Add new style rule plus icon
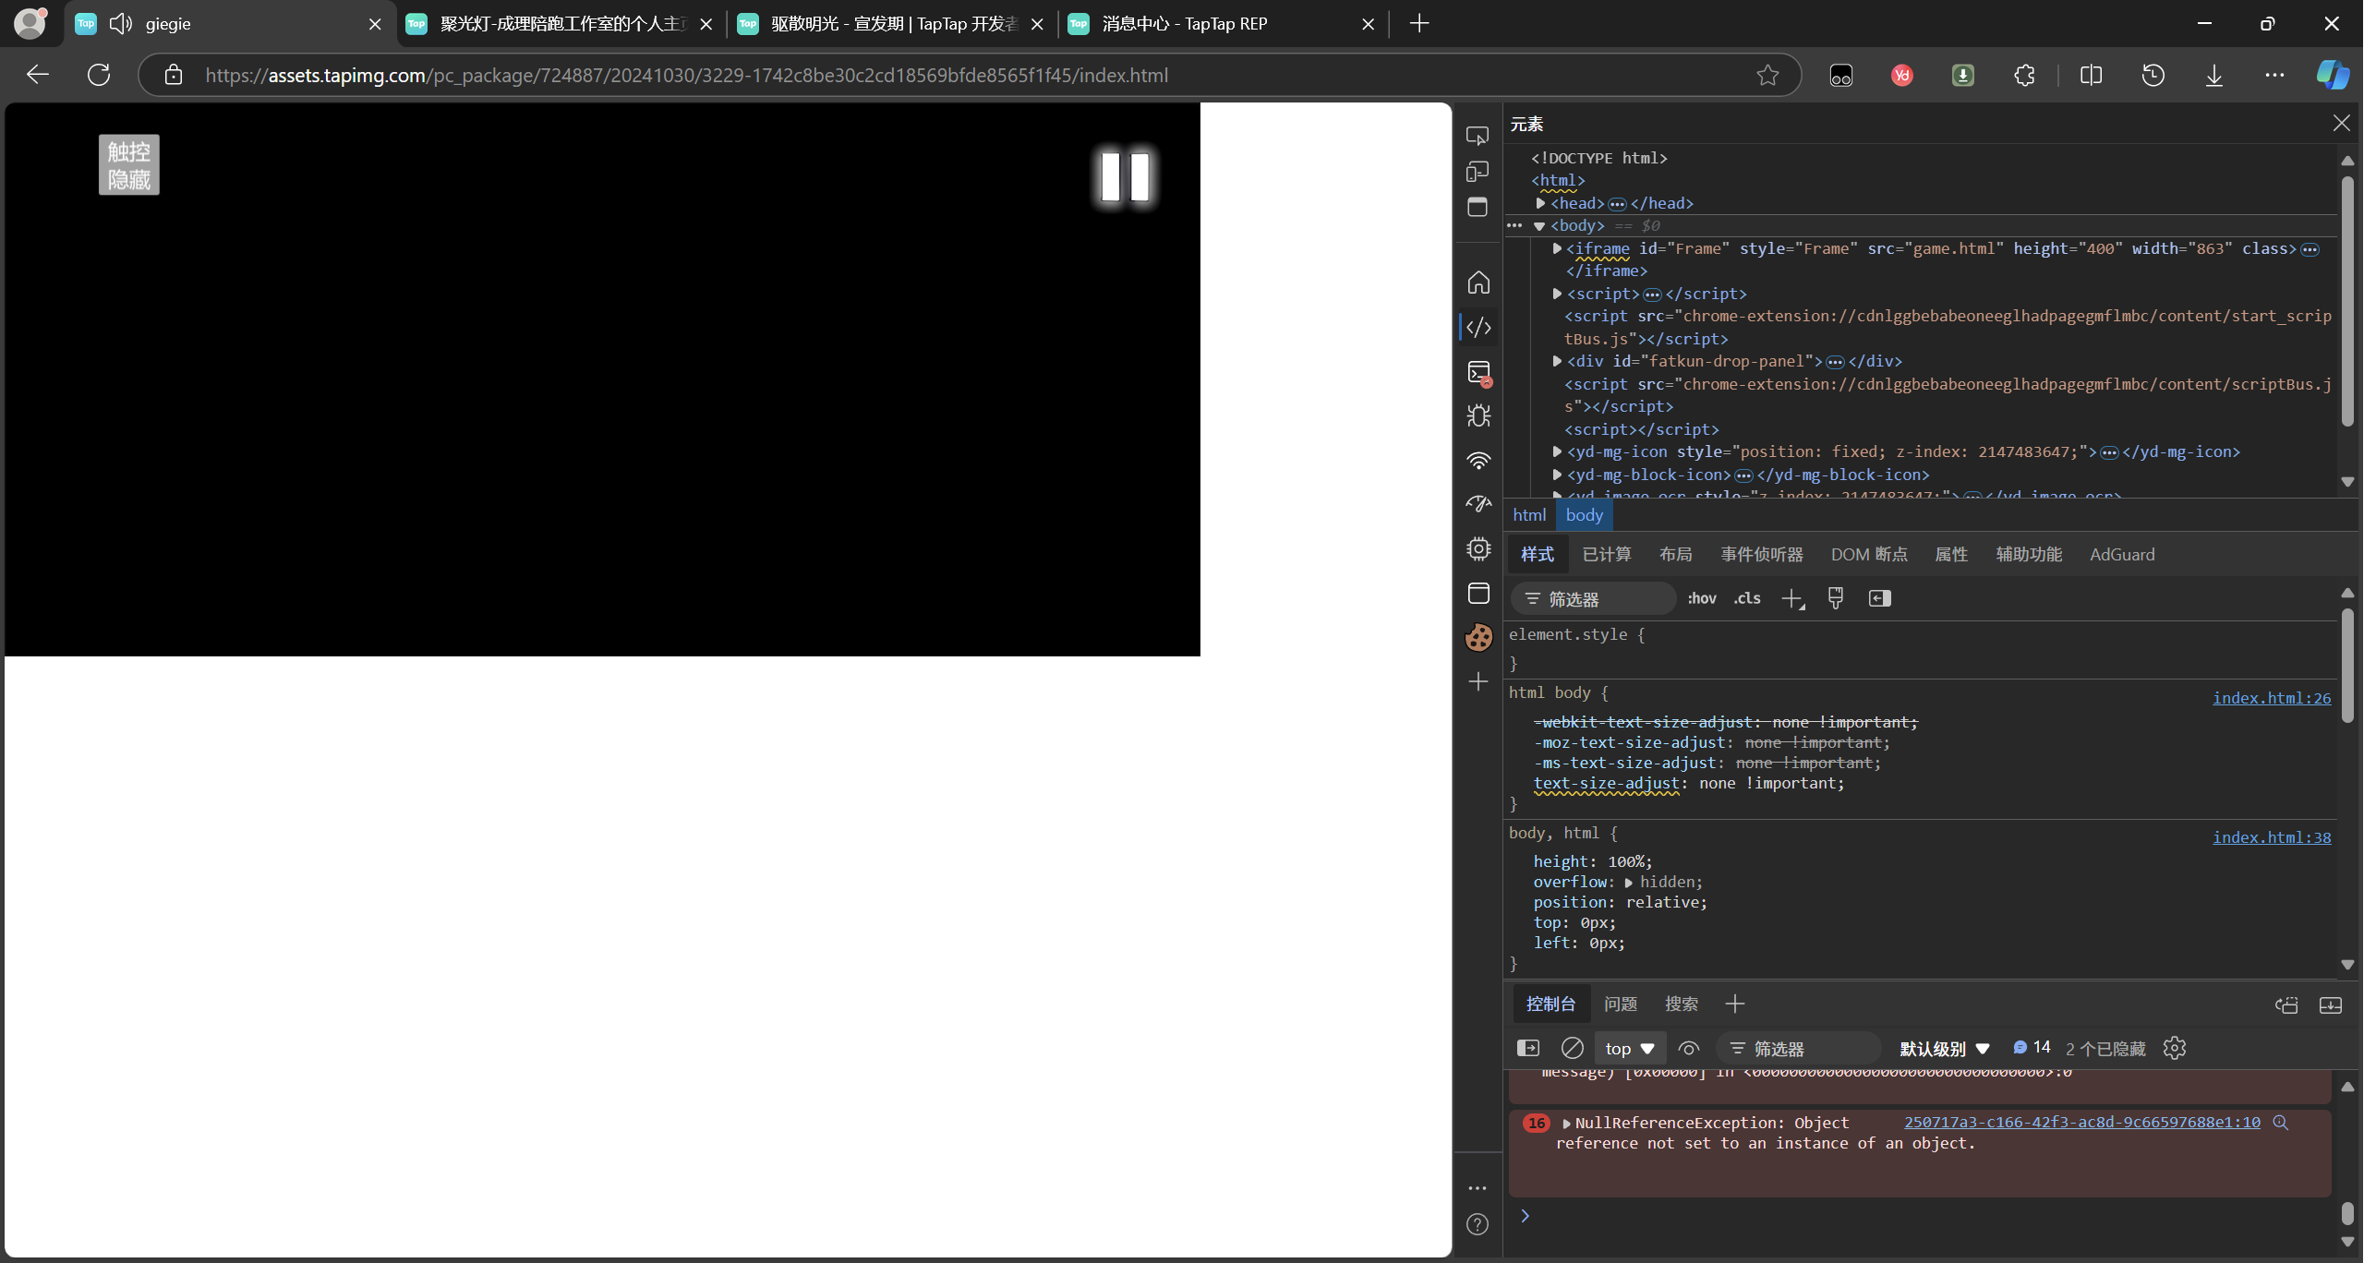This screenshot has width=2364, height=1263. coord(1792,599)
